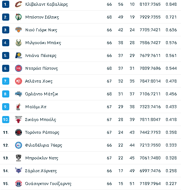Click the Boston Celtics logo
The width and height of the screenshot is (181, 190).
pyautogui.click(x=19, y=17)
